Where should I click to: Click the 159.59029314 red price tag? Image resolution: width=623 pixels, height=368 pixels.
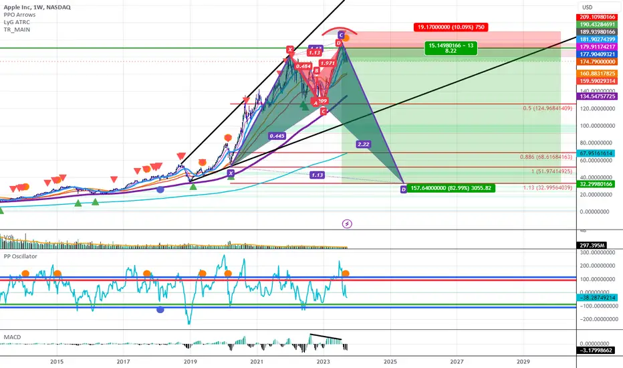597,81
